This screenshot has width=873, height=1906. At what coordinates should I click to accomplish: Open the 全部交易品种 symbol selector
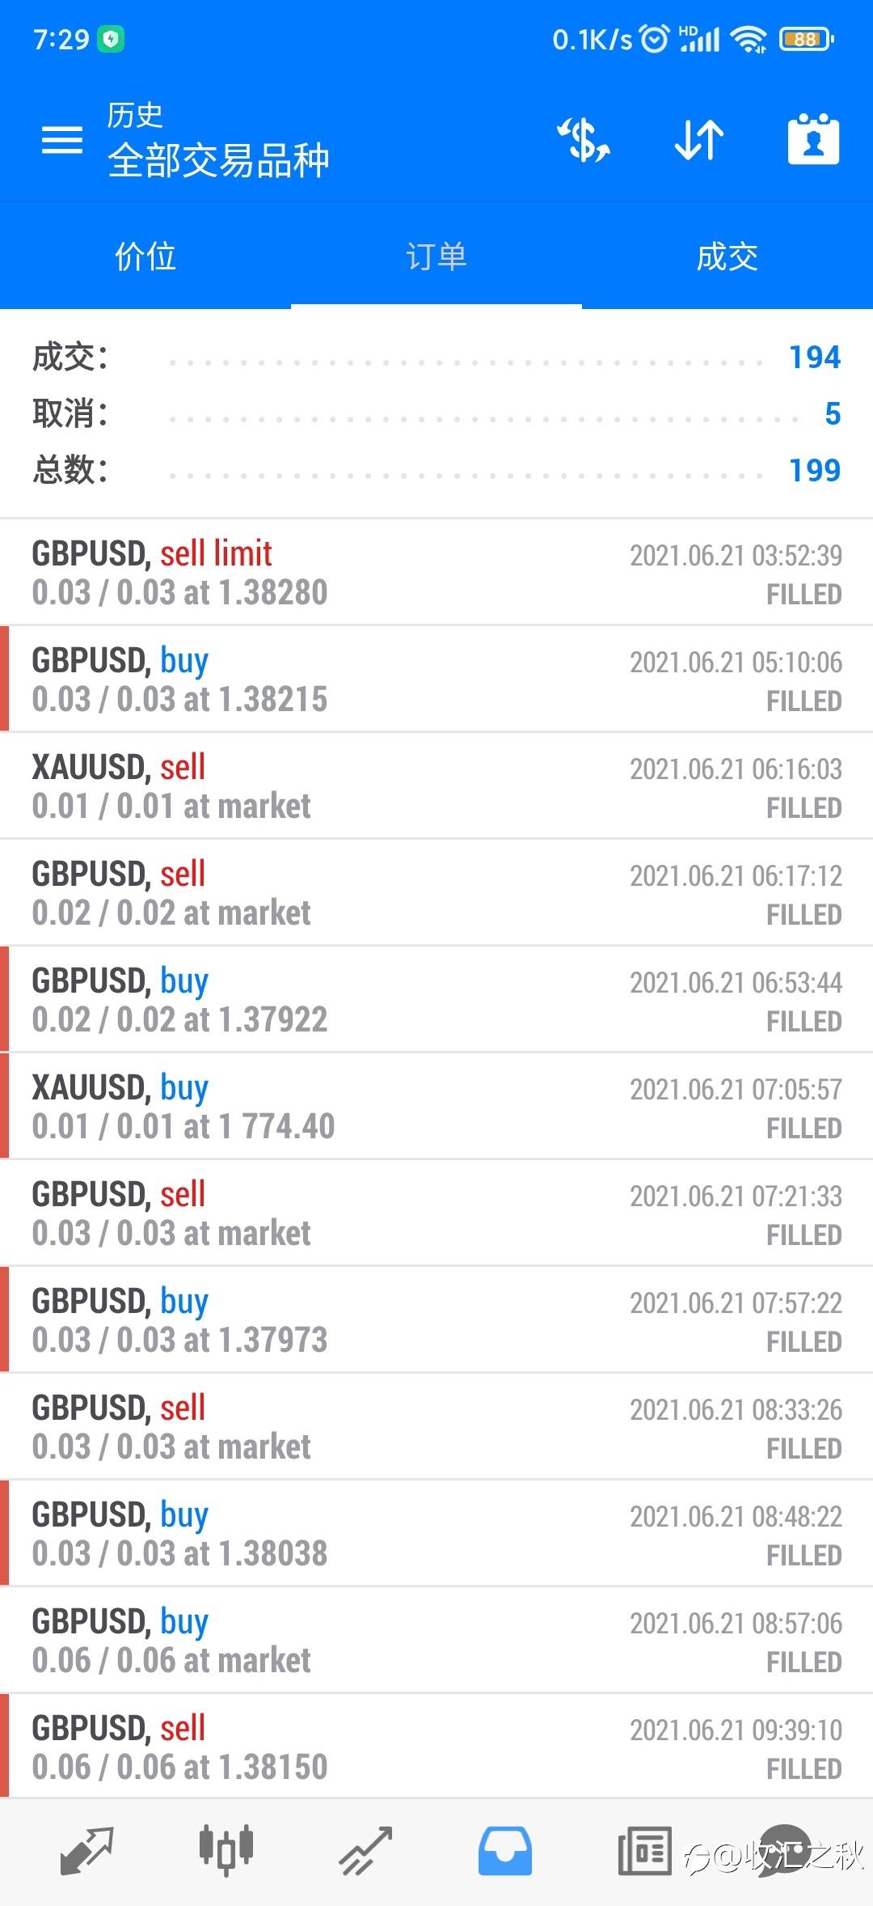click(x=218, y=159)
